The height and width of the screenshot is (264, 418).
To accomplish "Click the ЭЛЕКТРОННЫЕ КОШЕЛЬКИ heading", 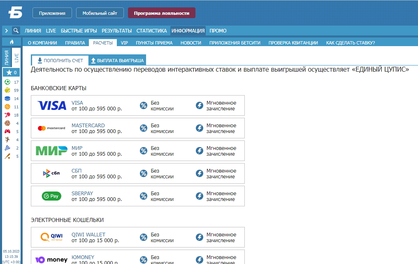I will pos(67,220).
